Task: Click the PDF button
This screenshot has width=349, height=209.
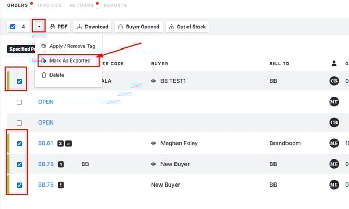Action: pos(59,27)
